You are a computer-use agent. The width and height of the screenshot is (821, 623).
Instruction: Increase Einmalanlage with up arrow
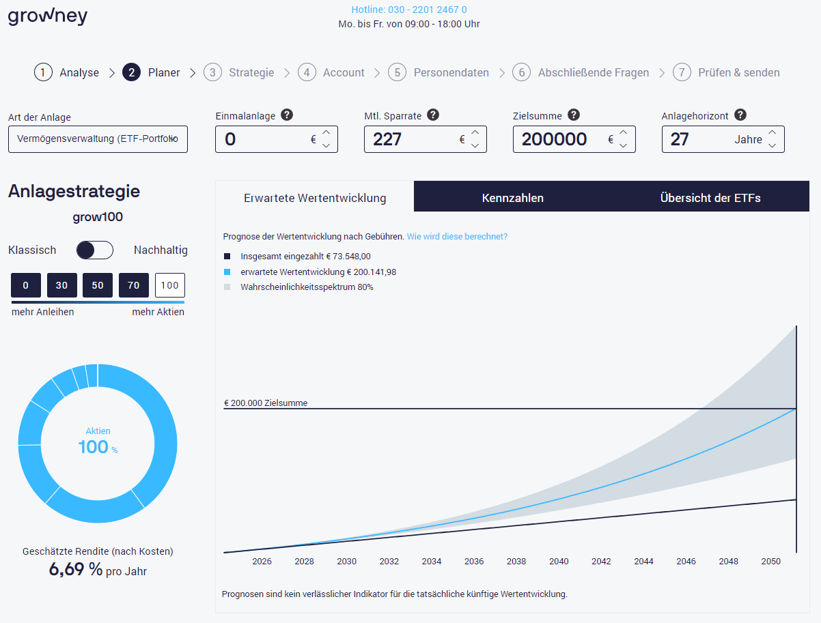(326, 133)
